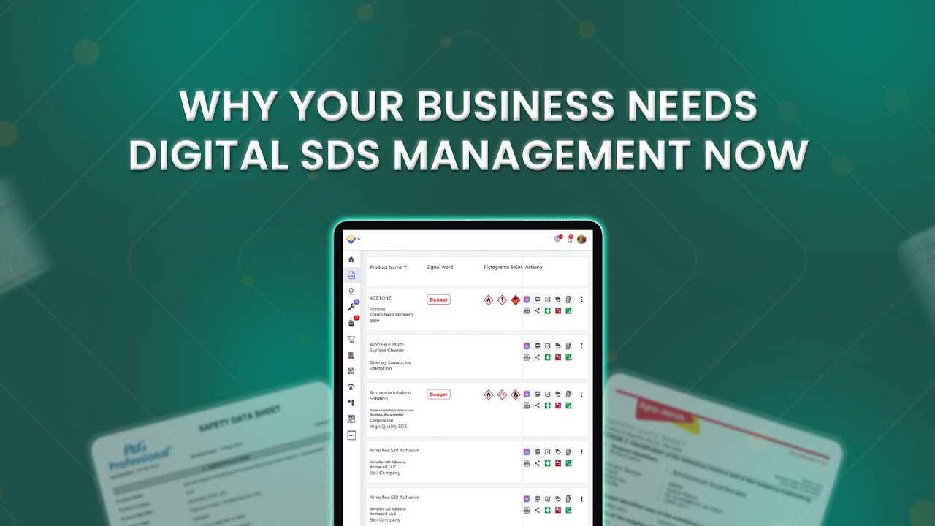Click the Validation label under Alpha-HP Cleaner
Screen dimensions: 935x526
click(381, 369)
